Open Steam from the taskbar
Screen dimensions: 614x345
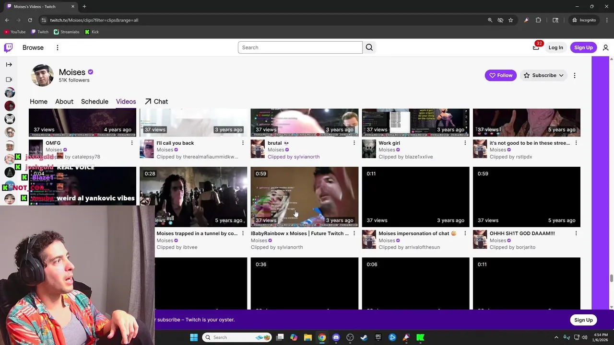(x=364, y=337)
